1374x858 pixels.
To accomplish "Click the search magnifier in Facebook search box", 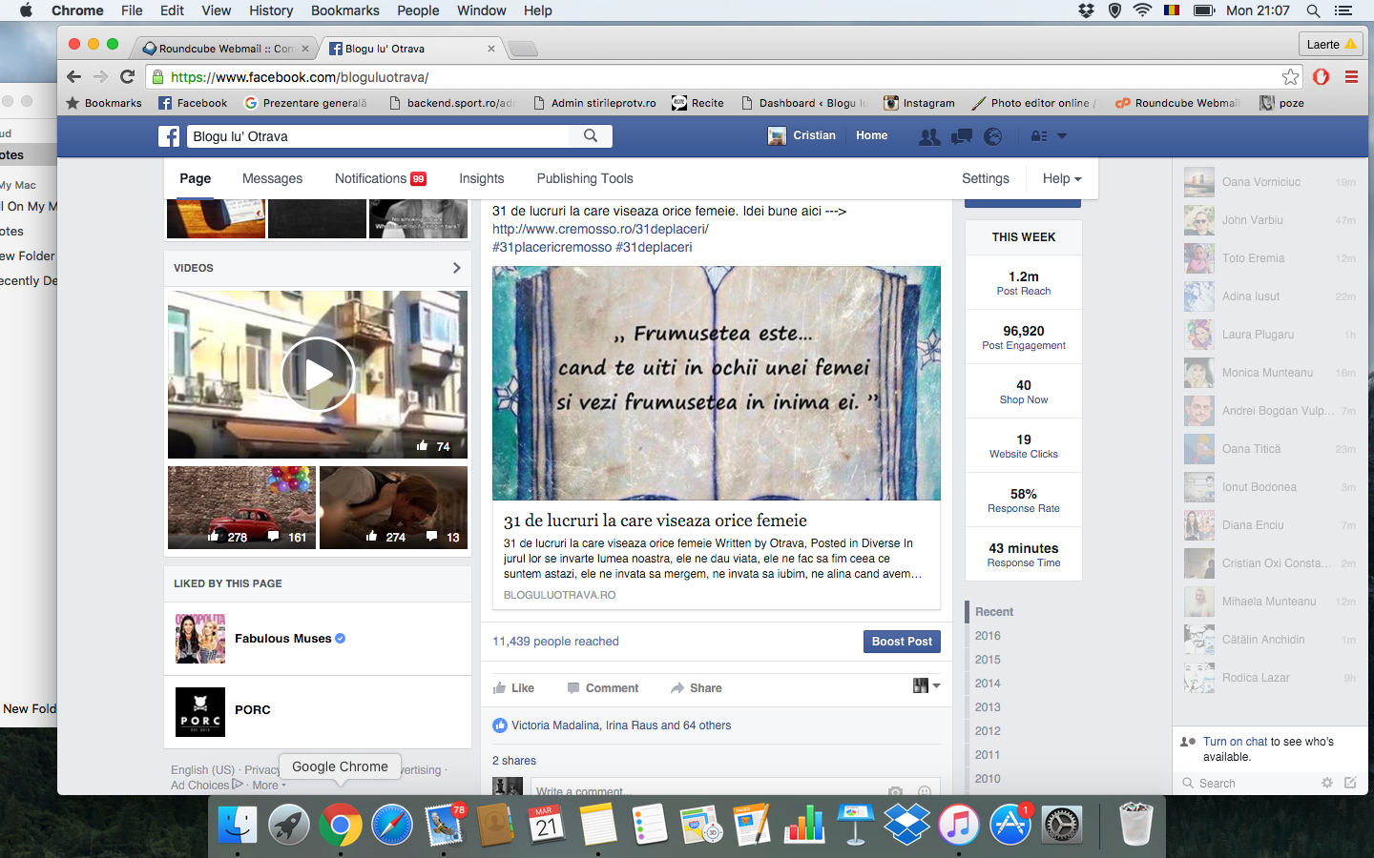I will tap(591, 136).
